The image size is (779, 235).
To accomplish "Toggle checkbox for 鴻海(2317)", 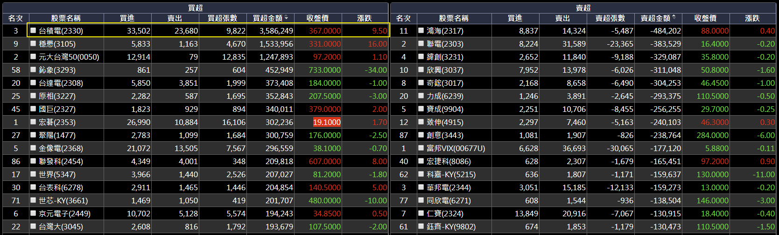I will pos(421,30).
